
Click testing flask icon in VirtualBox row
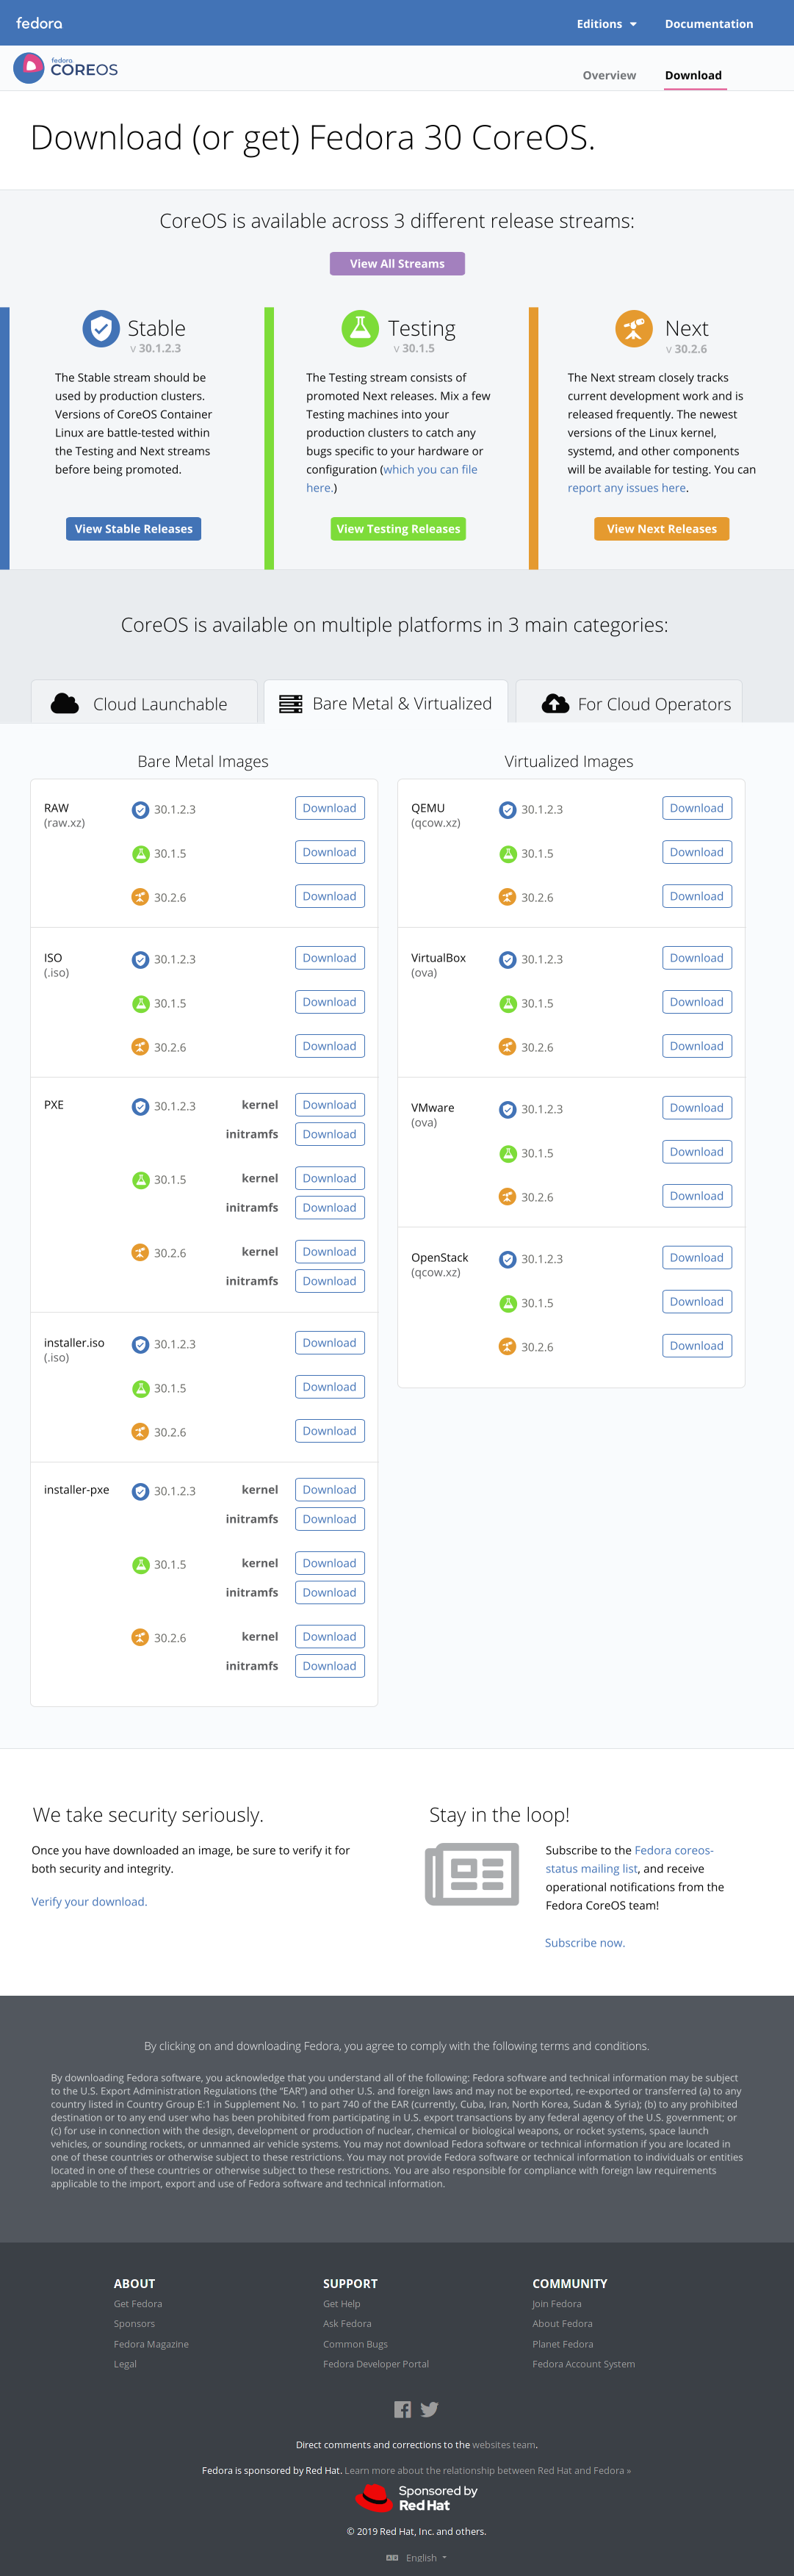(507, 1004)
